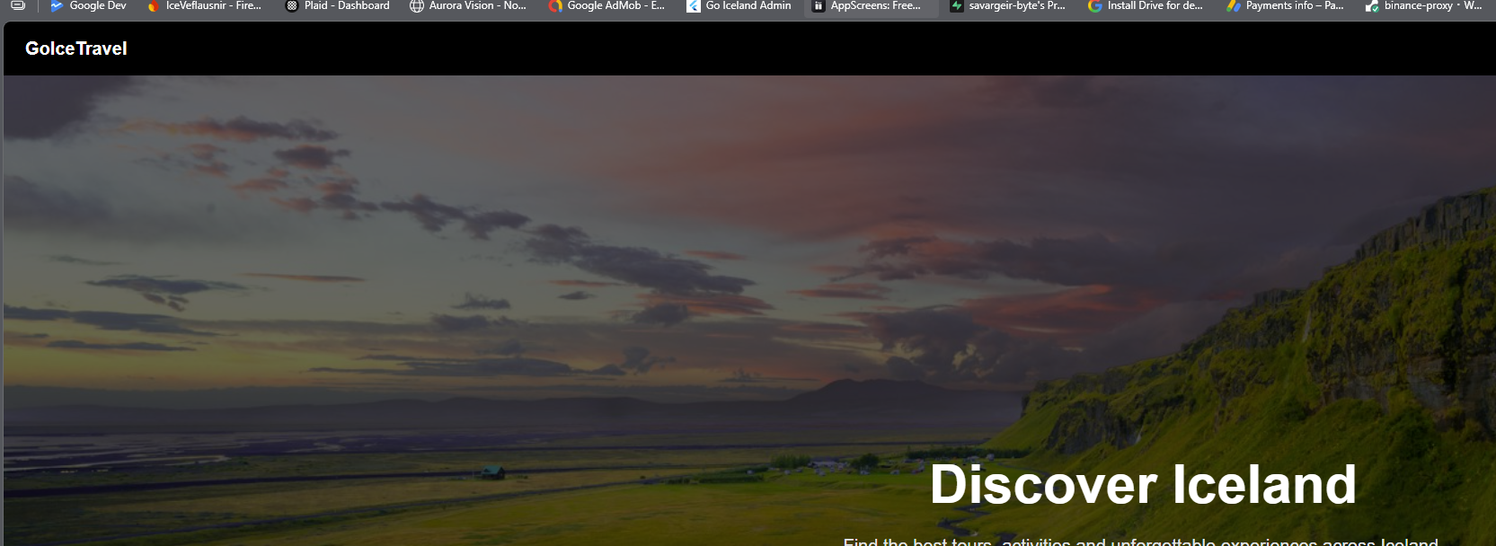
Task: Open the AppScreens: Free bookmark
Action: 875,6
